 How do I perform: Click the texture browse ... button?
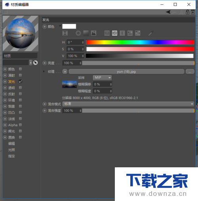tap(190, 72)
